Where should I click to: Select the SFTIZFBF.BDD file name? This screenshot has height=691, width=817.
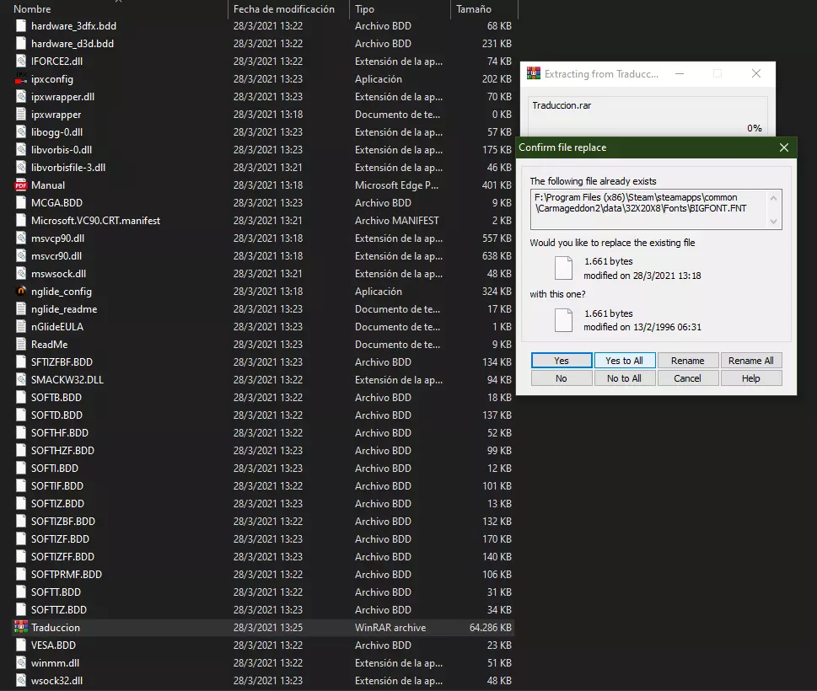[62, 362]
